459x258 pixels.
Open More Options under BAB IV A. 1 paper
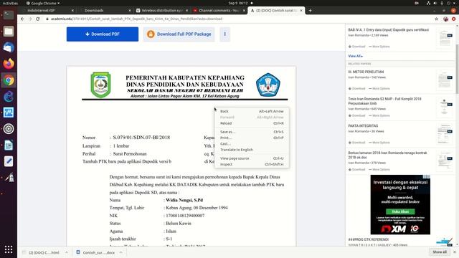(379, 47)
